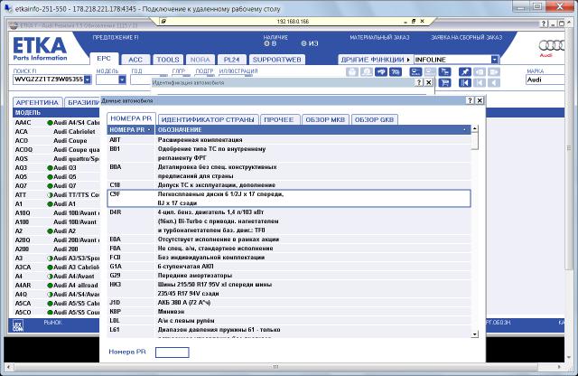Click the ETKA Parts Information logo
Viewport: 578px width, 376px height.
40,48
